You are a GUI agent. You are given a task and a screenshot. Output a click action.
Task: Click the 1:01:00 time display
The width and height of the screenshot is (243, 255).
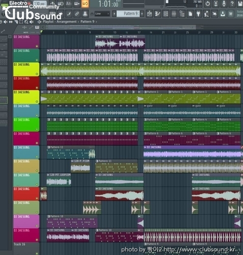[x=109, y=4]
